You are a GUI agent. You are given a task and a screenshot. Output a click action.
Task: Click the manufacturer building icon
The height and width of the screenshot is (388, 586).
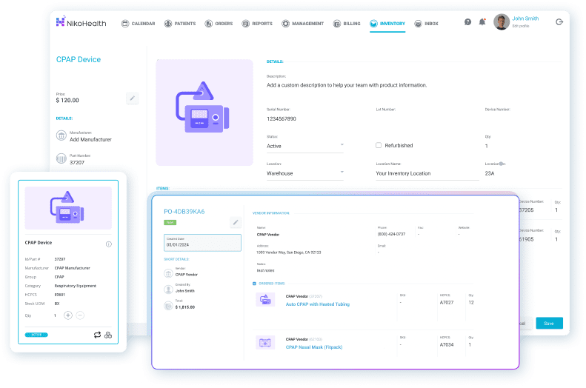pos(61,136)
